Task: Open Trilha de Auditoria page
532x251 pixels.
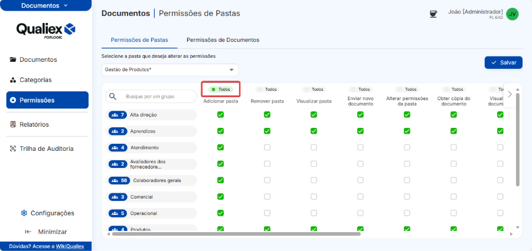Action: [x=46, y=148]
